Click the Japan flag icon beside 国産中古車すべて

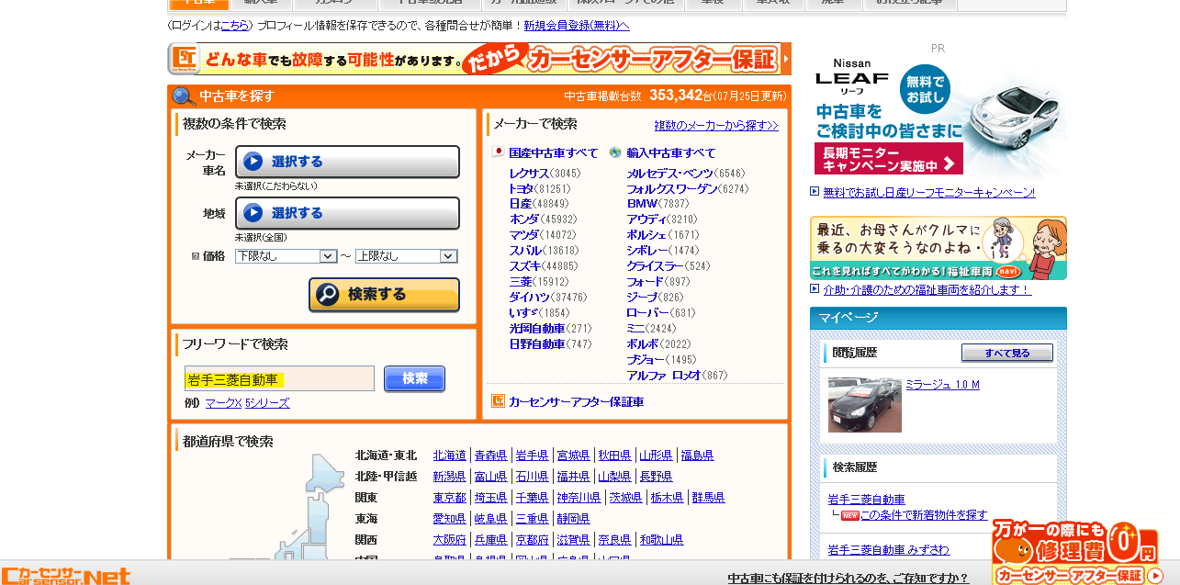498,152
